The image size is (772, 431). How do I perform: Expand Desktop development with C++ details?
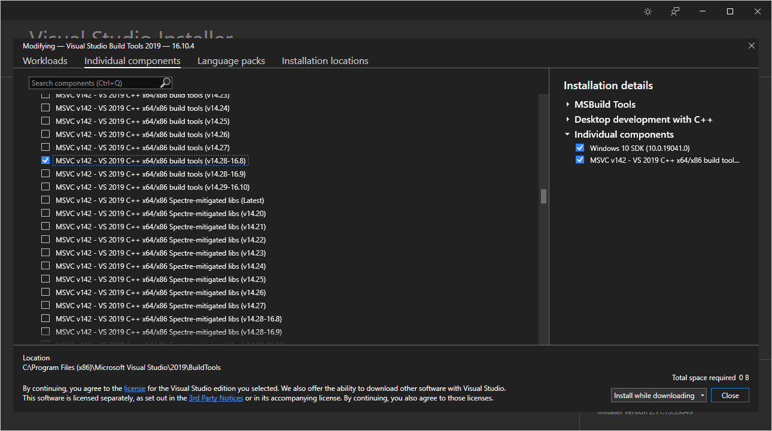click(x=567, y=119)
